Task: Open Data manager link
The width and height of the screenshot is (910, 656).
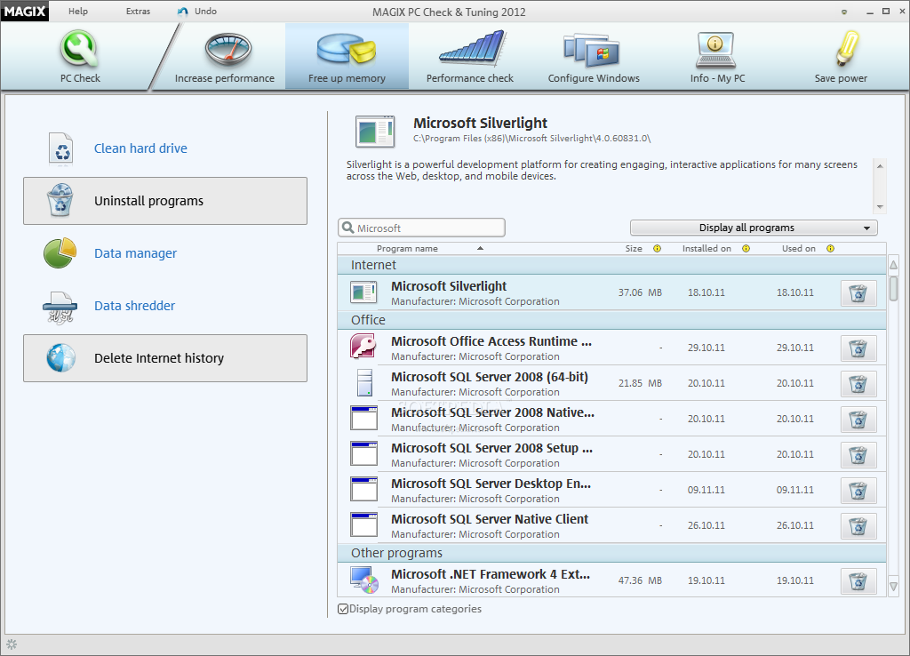Action: 135,253
